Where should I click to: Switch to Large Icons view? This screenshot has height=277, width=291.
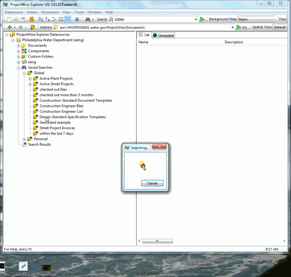pyautogui.click(x=41, y=19)
